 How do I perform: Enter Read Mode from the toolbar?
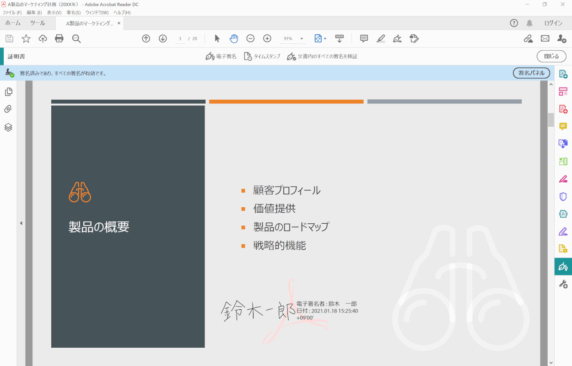pyautogui.click(x=340, y=38)
